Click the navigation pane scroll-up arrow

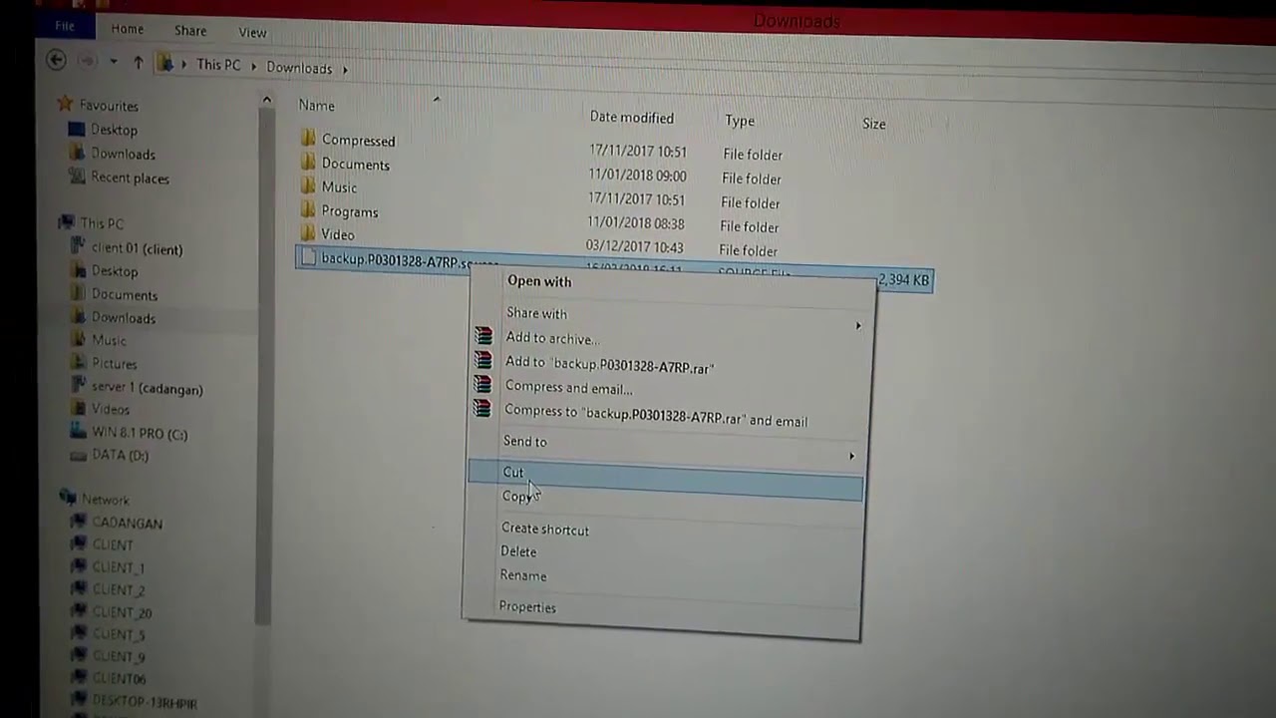click(266, 100)
